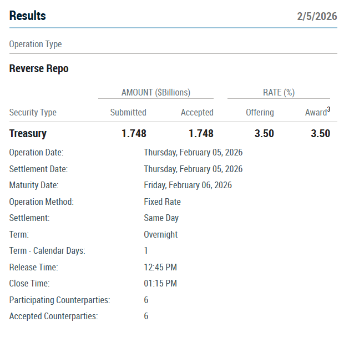The width and height of the screenshot is (349, 342).
Task: Click the Term - Calendar Days label
Action: pyautogui.click(x=47, y=251)
